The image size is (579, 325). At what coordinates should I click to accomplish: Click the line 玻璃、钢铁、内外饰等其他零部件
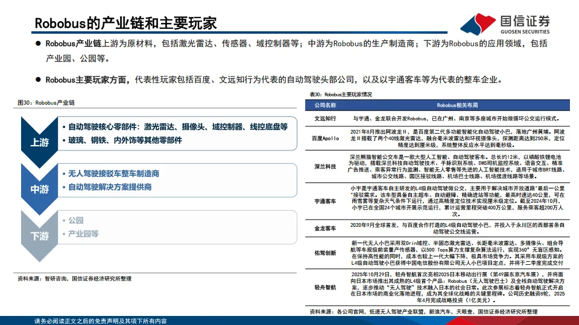pos(122,140)
